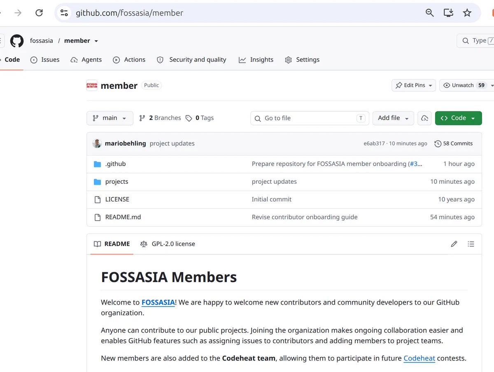The image size is (494, 372).
Task: Click the Public visibility badge
Action: [x=151, y=85]
